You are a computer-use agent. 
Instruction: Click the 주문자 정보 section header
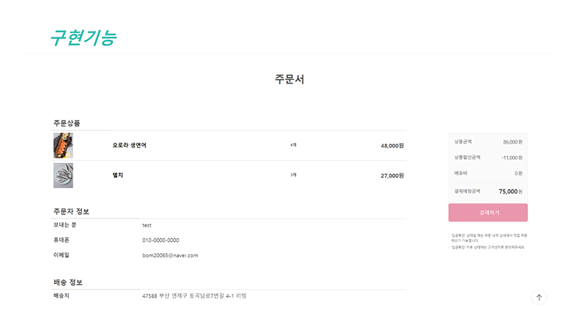click(x=71, y=211)
